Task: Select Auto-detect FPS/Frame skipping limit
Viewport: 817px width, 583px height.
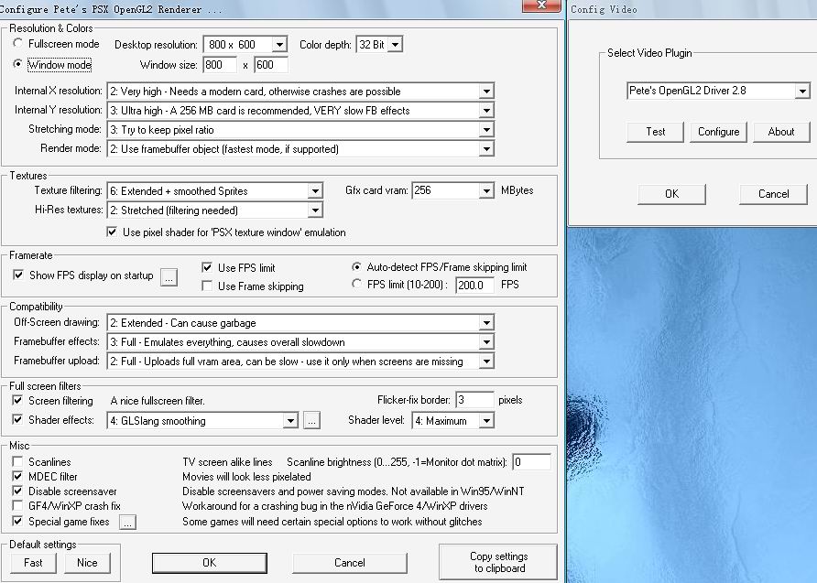Action: 356,267
